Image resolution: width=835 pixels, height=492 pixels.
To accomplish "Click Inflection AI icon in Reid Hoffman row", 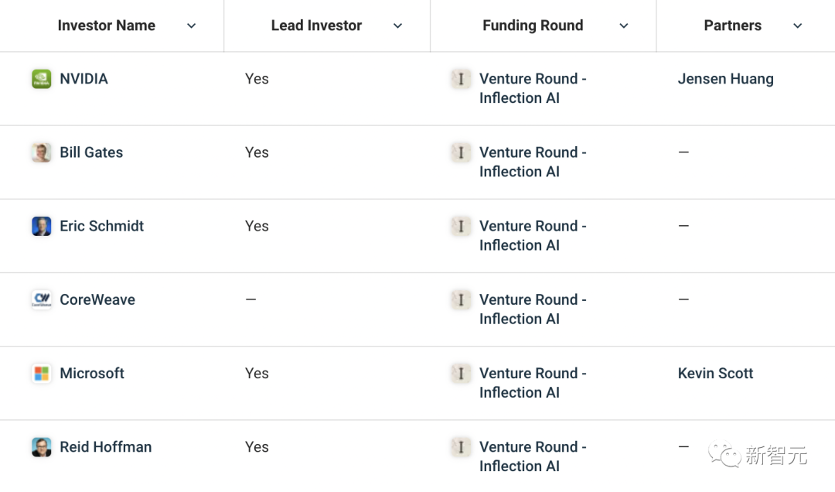I will click(x=461, y=447).
